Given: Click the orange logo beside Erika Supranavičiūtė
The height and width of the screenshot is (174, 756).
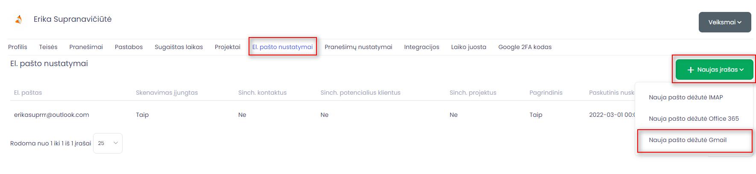Looking at the screenshot, I should click(x=18, y=20).
